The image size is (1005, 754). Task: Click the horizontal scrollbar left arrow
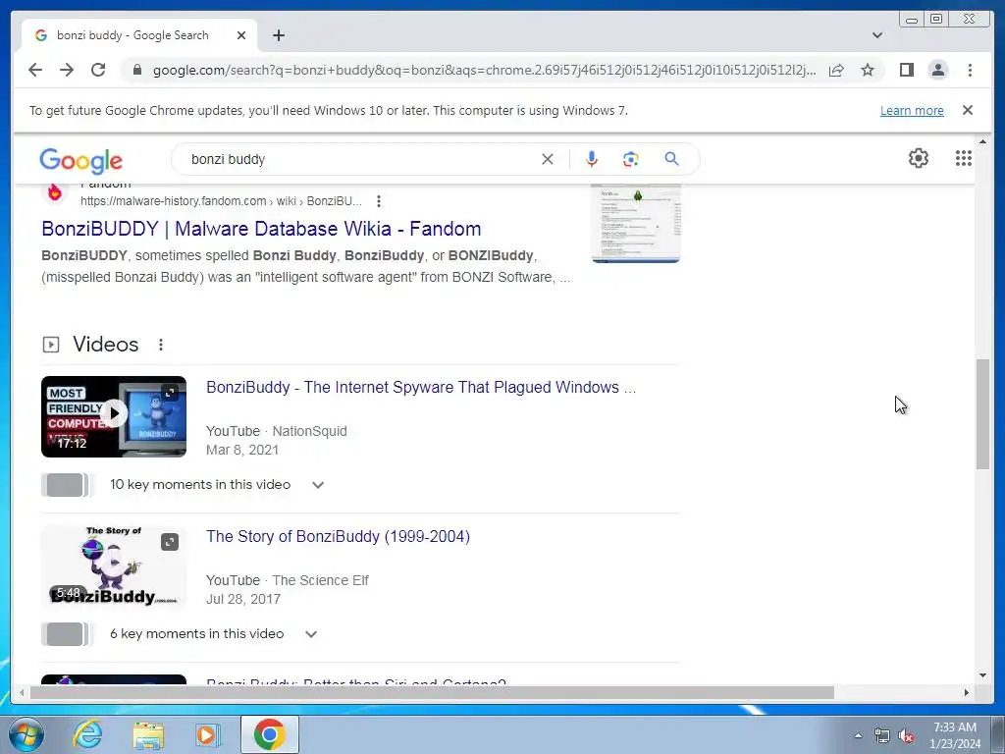pos(22,692)
